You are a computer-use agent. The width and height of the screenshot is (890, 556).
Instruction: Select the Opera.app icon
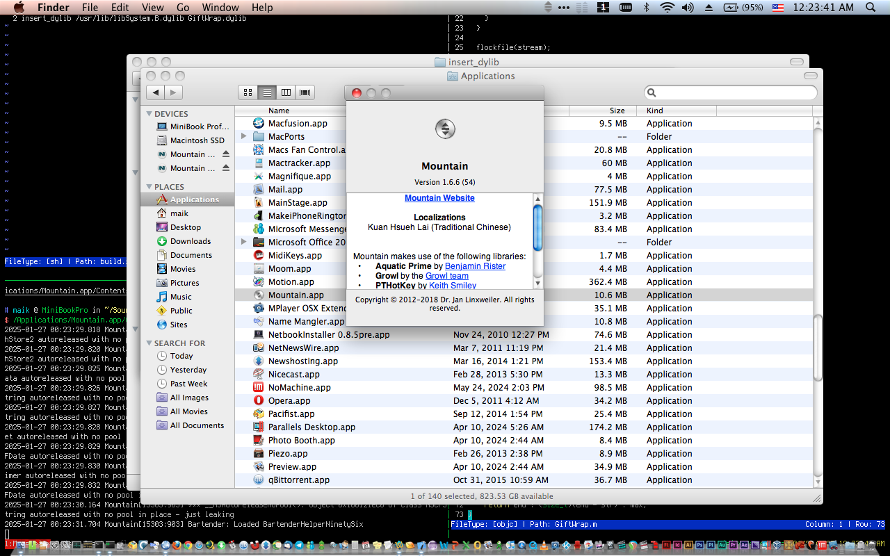pyautogui.click(x=259, y=400)
